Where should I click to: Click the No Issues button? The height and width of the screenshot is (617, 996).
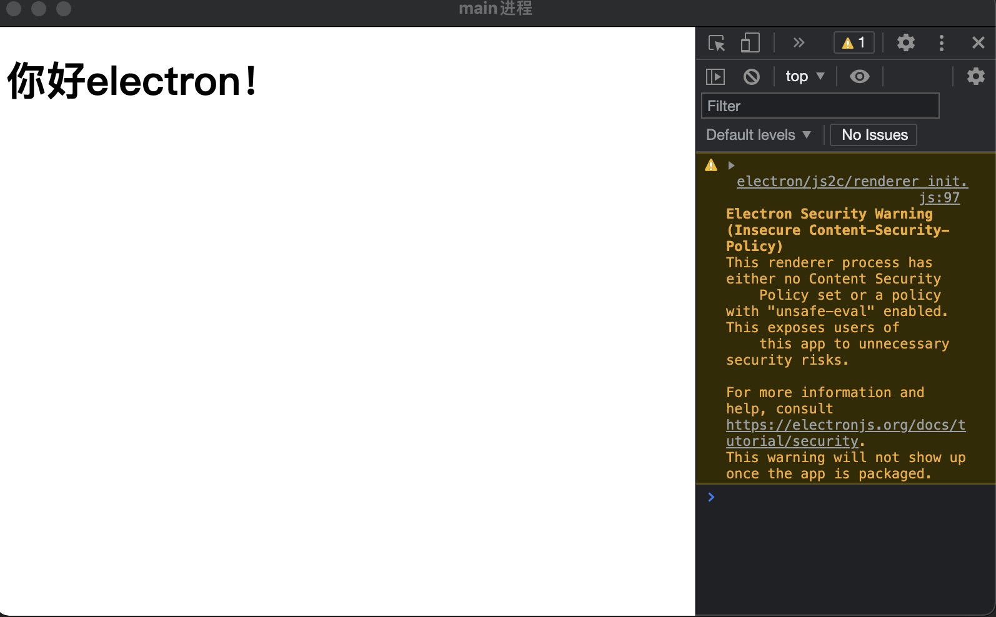[x=874, y=135]
